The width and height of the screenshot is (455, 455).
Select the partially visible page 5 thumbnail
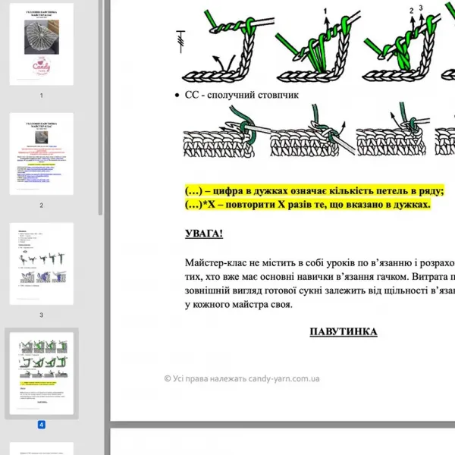point(42,449)
